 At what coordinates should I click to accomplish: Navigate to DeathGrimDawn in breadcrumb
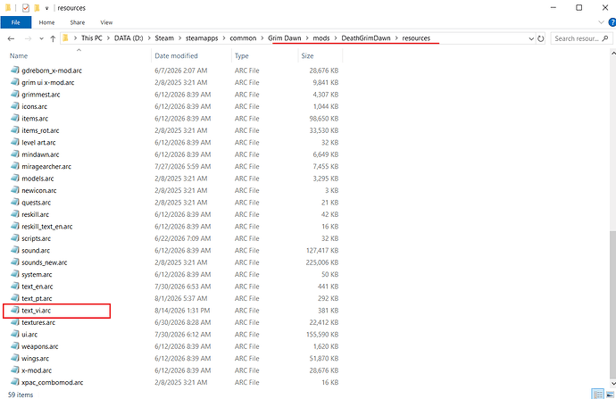click(x=366, y=38)
